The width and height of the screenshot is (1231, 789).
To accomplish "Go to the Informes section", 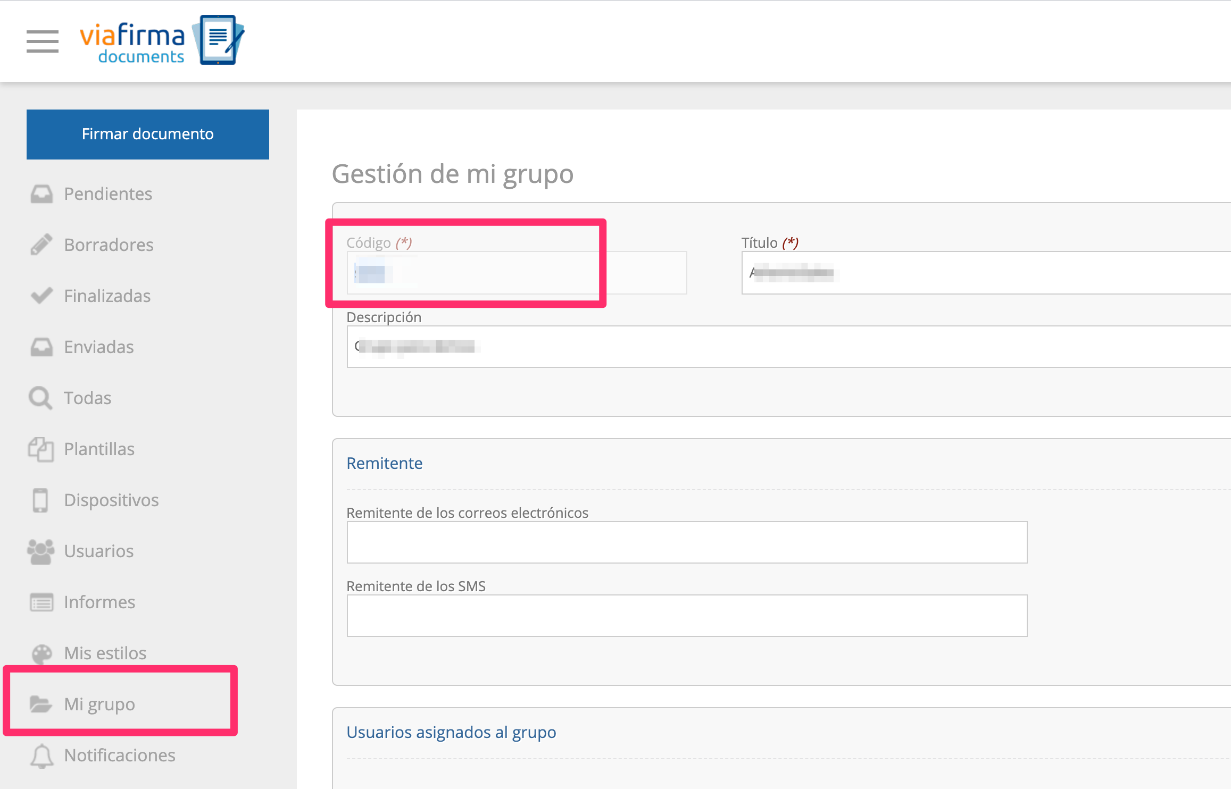I will point(99,602).
